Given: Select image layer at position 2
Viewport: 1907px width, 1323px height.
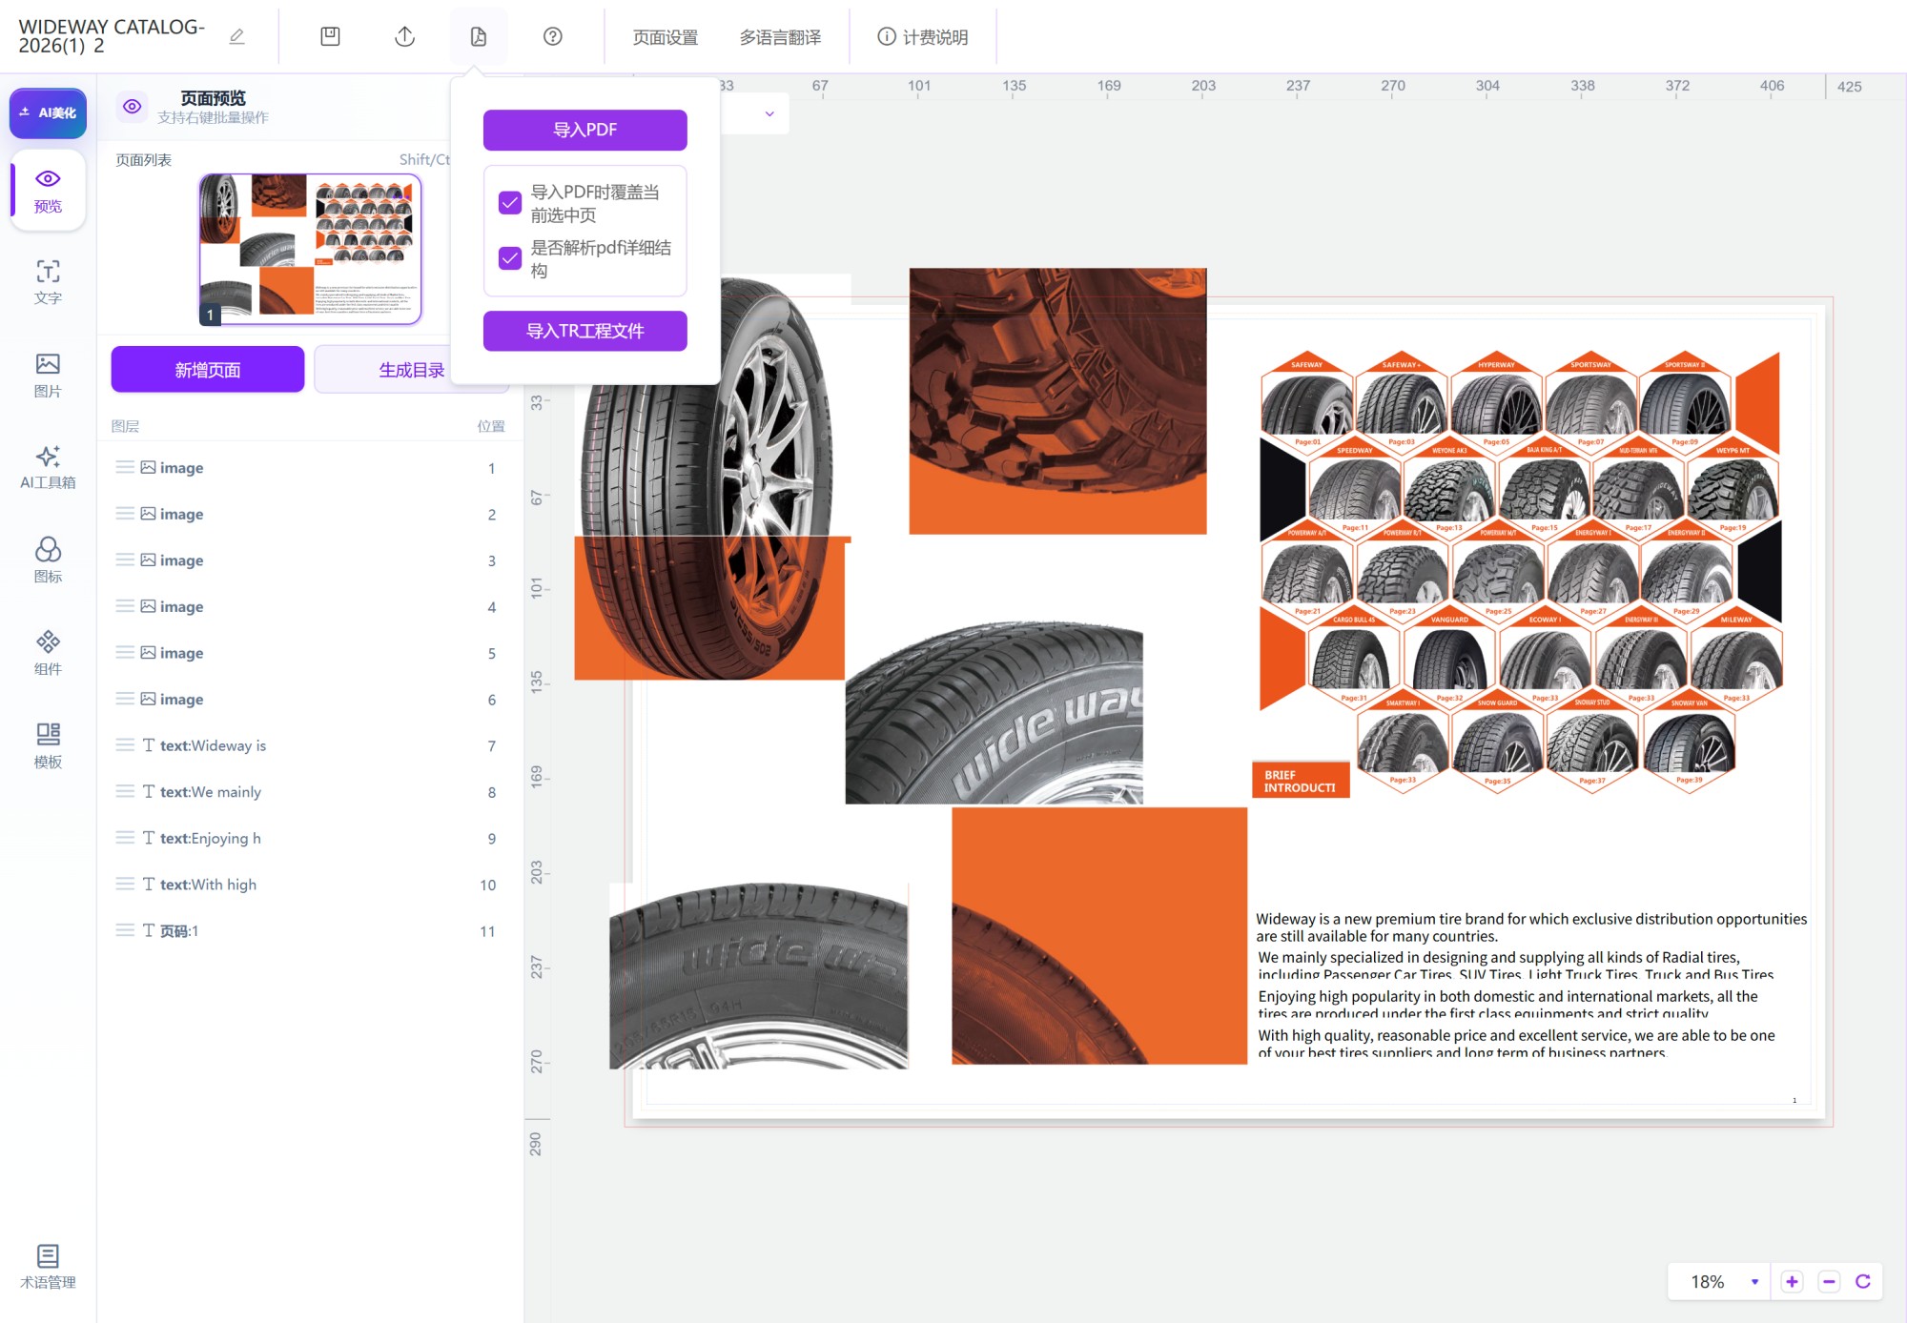Looking at the screenshot, I should click(x=310, y=514).
